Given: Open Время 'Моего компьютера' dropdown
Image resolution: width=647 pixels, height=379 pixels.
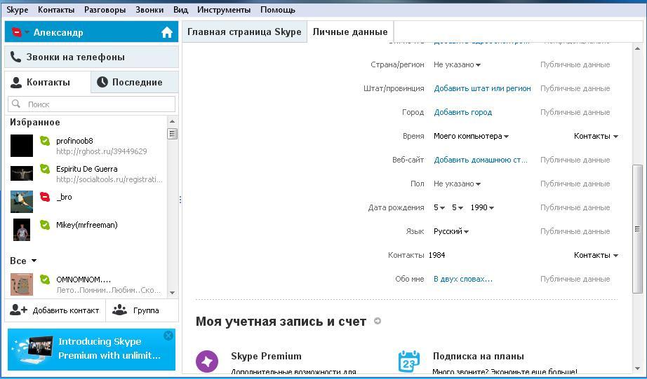Looking at the screenshot, I should click(471, 136).
